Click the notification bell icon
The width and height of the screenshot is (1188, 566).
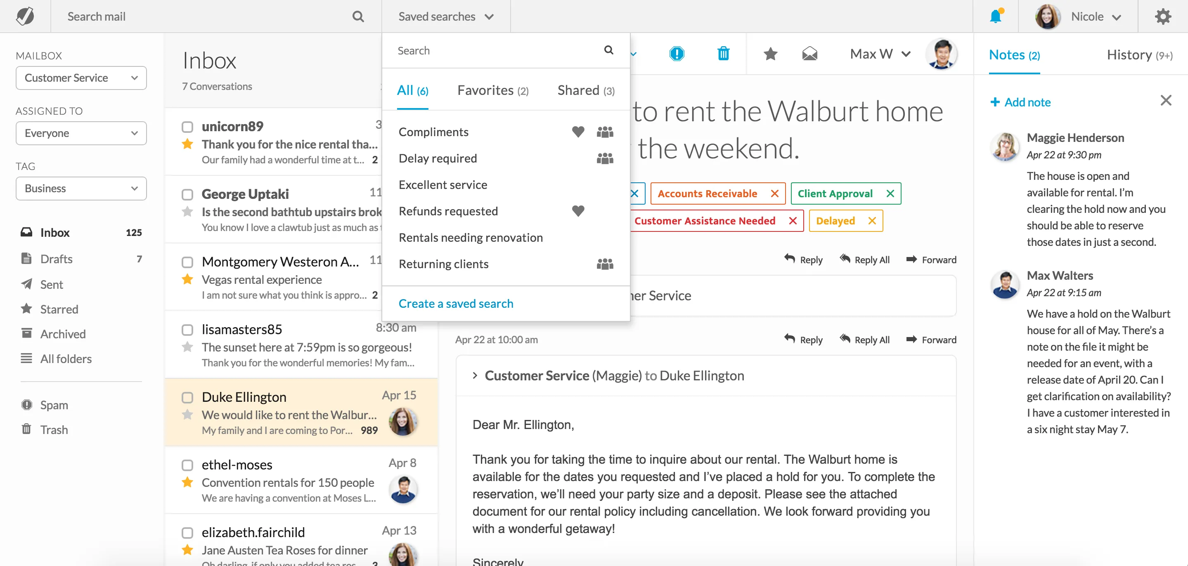click(x=996, y=17)
